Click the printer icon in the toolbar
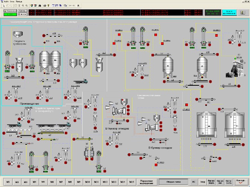Viewport: 250px width, 187px height. [x=45, y=6]
